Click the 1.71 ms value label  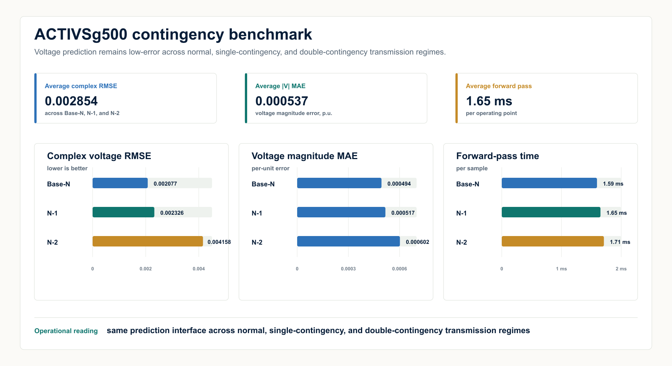620,242
